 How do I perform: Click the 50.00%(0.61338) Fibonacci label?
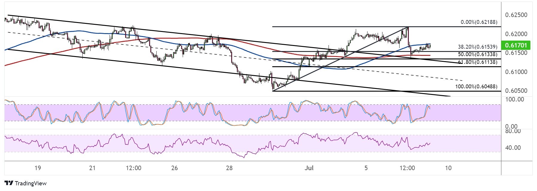tap(477, 54)
